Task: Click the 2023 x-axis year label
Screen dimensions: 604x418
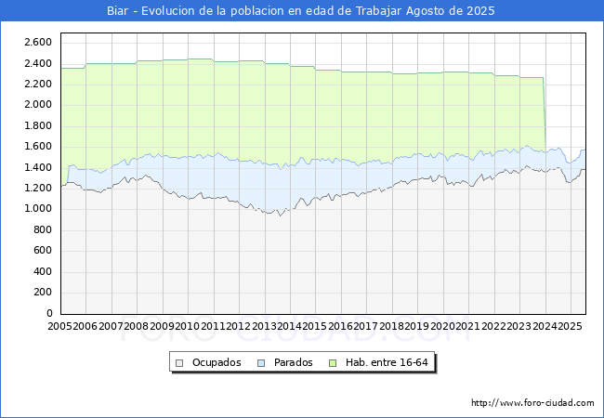Action: pyautogui.click(x=519, y=326)
